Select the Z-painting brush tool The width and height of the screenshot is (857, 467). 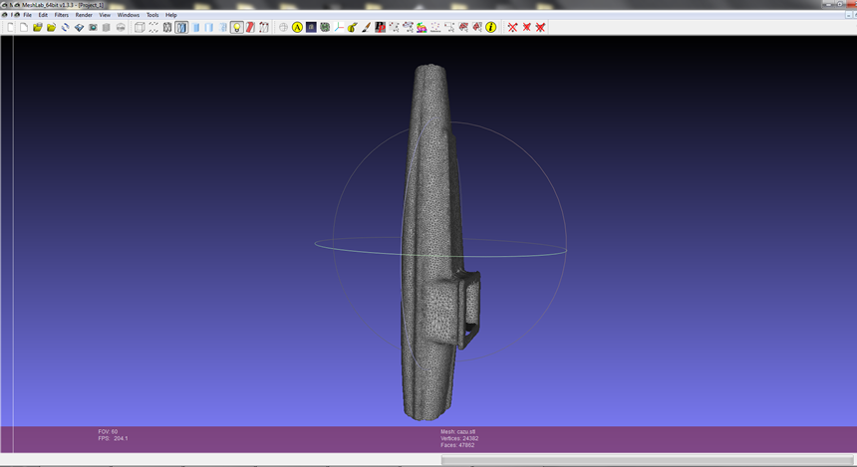pyautogui.click(x=366, y=27)
